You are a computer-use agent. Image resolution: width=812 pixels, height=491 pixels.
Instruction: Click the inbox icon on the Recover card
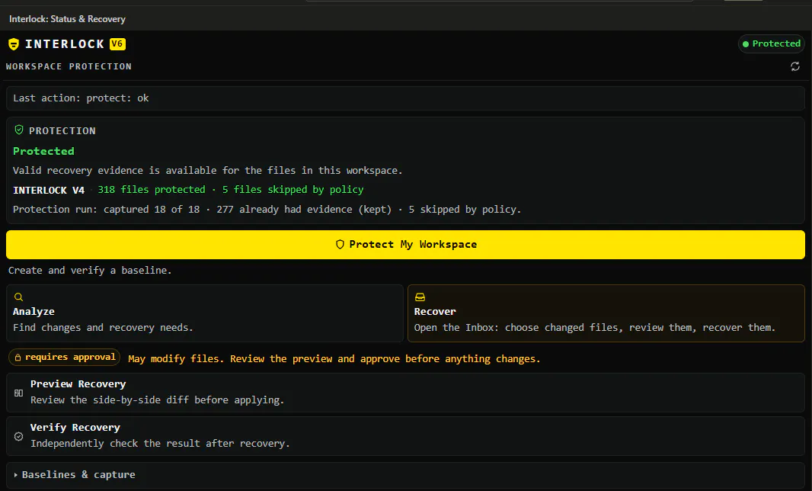click(x=420, y=297)
